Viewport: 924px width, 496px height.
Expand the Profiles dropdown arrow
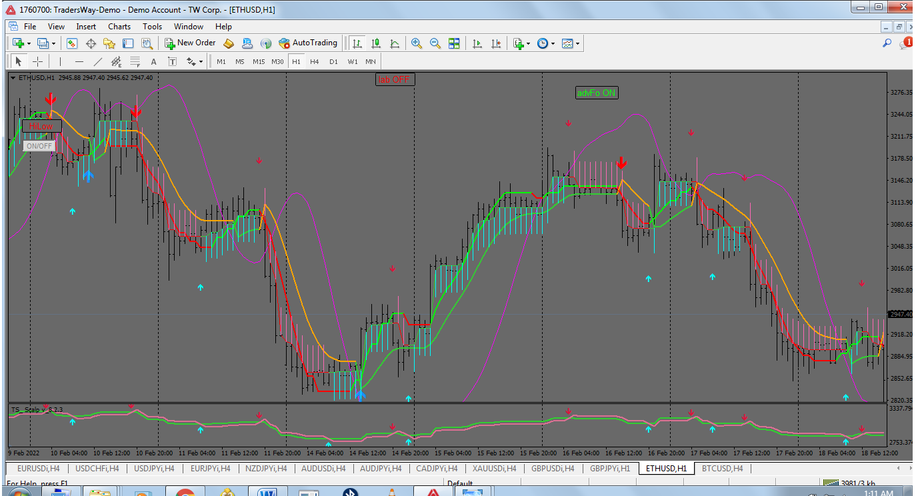(x=54, y=44)
